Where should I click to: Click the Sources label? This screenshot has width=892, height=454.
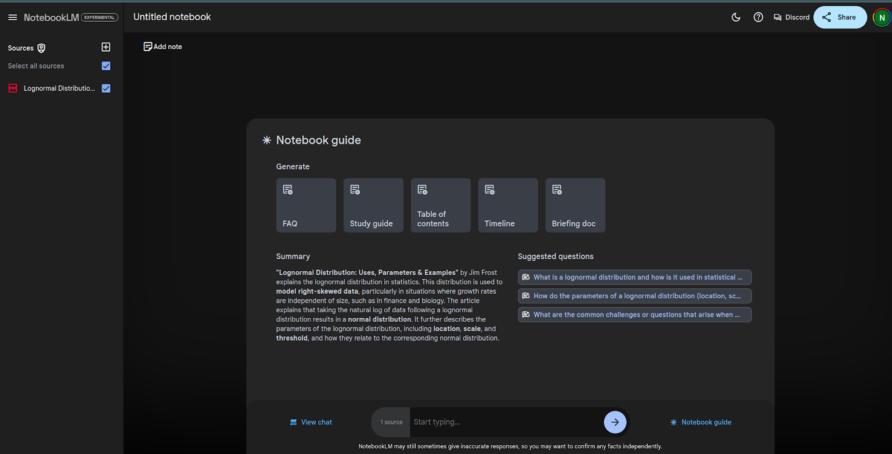coord(21,48)
